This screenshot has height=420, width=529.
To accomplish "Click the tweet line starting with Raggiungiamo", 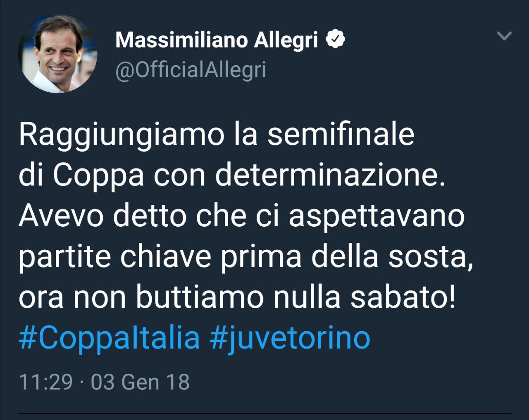I will [216, 135].
